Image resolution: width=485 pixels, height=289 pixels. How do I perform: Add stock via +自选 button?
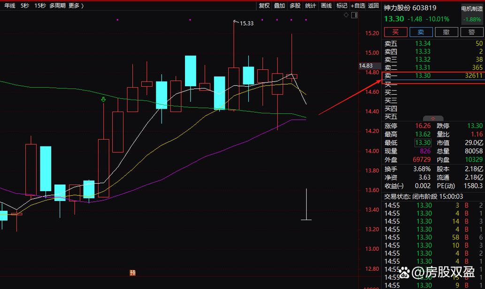358,6
